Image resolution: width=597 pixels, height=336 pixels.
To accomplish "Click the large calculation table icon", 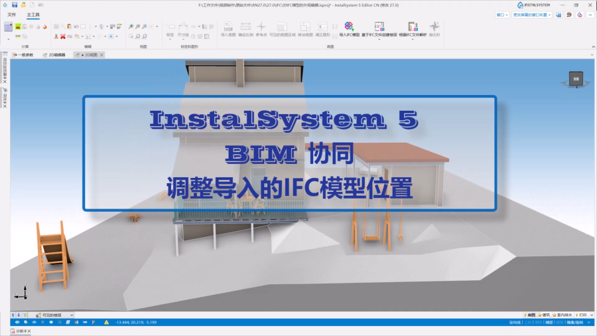I will pyautogui.click(x=9, y=27).
